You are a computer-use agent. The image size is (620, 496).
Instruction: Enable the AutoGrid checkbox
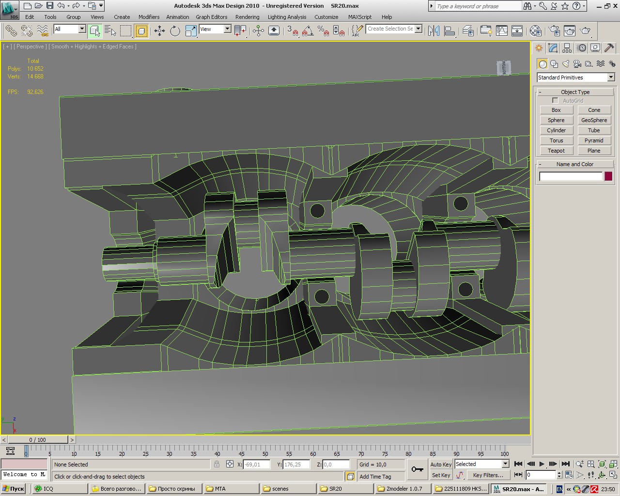point(555,101)
